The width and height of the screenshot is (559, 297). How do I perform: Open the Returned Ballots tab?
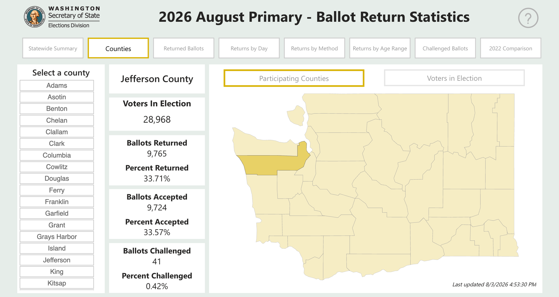pyautogui.click(x=184, y=48)
